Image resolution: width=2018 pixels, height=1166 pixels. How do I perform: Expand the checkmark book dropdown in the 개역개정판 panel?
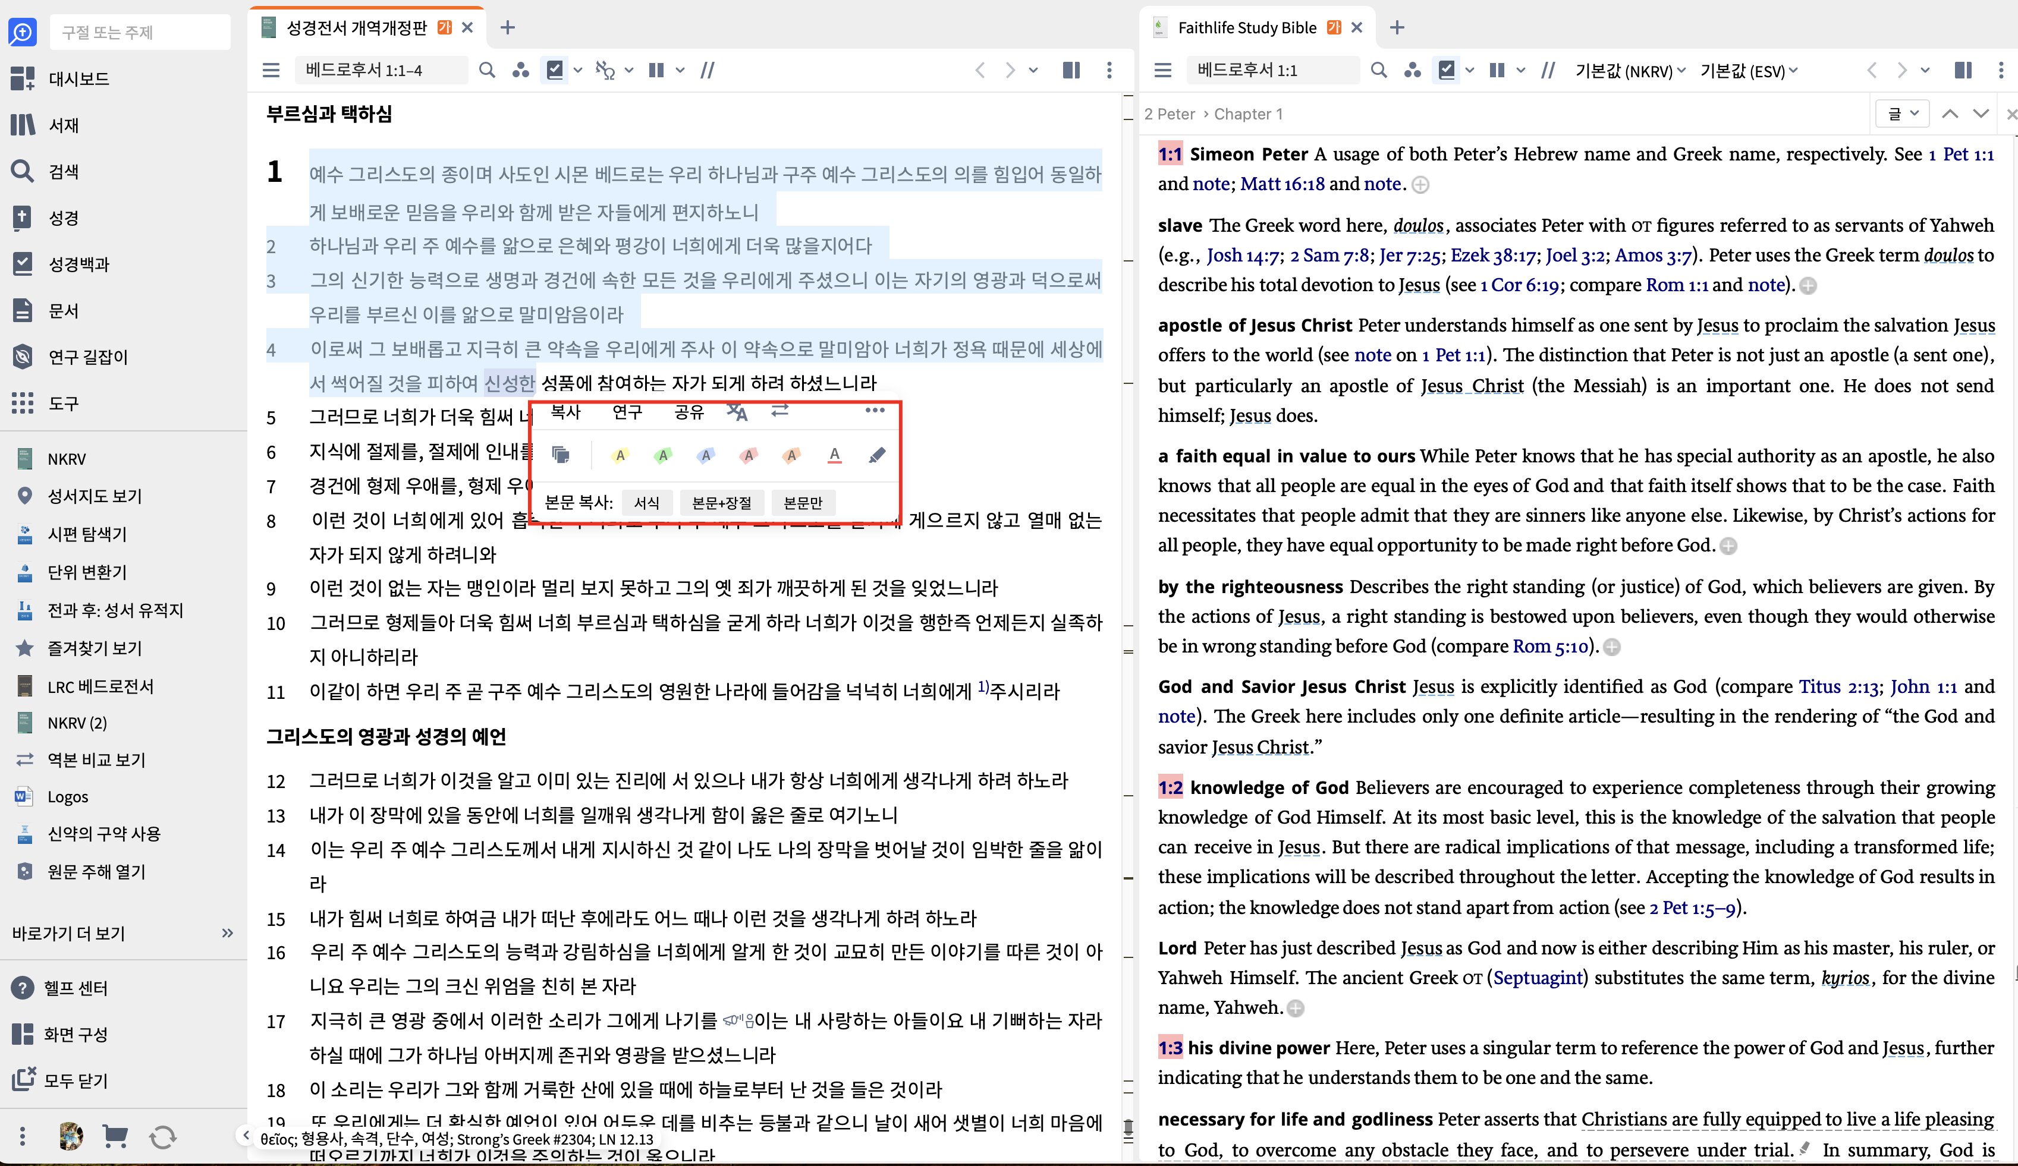(578, 71)
